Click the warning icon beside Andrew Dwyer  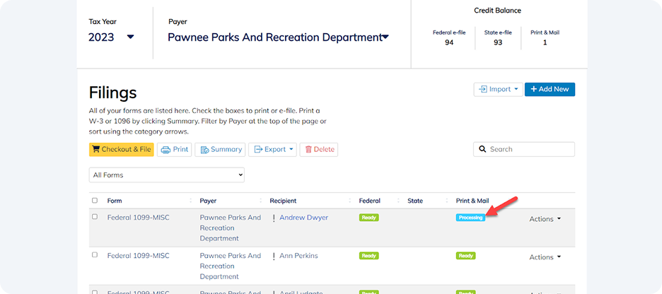[x=274, y=218]
